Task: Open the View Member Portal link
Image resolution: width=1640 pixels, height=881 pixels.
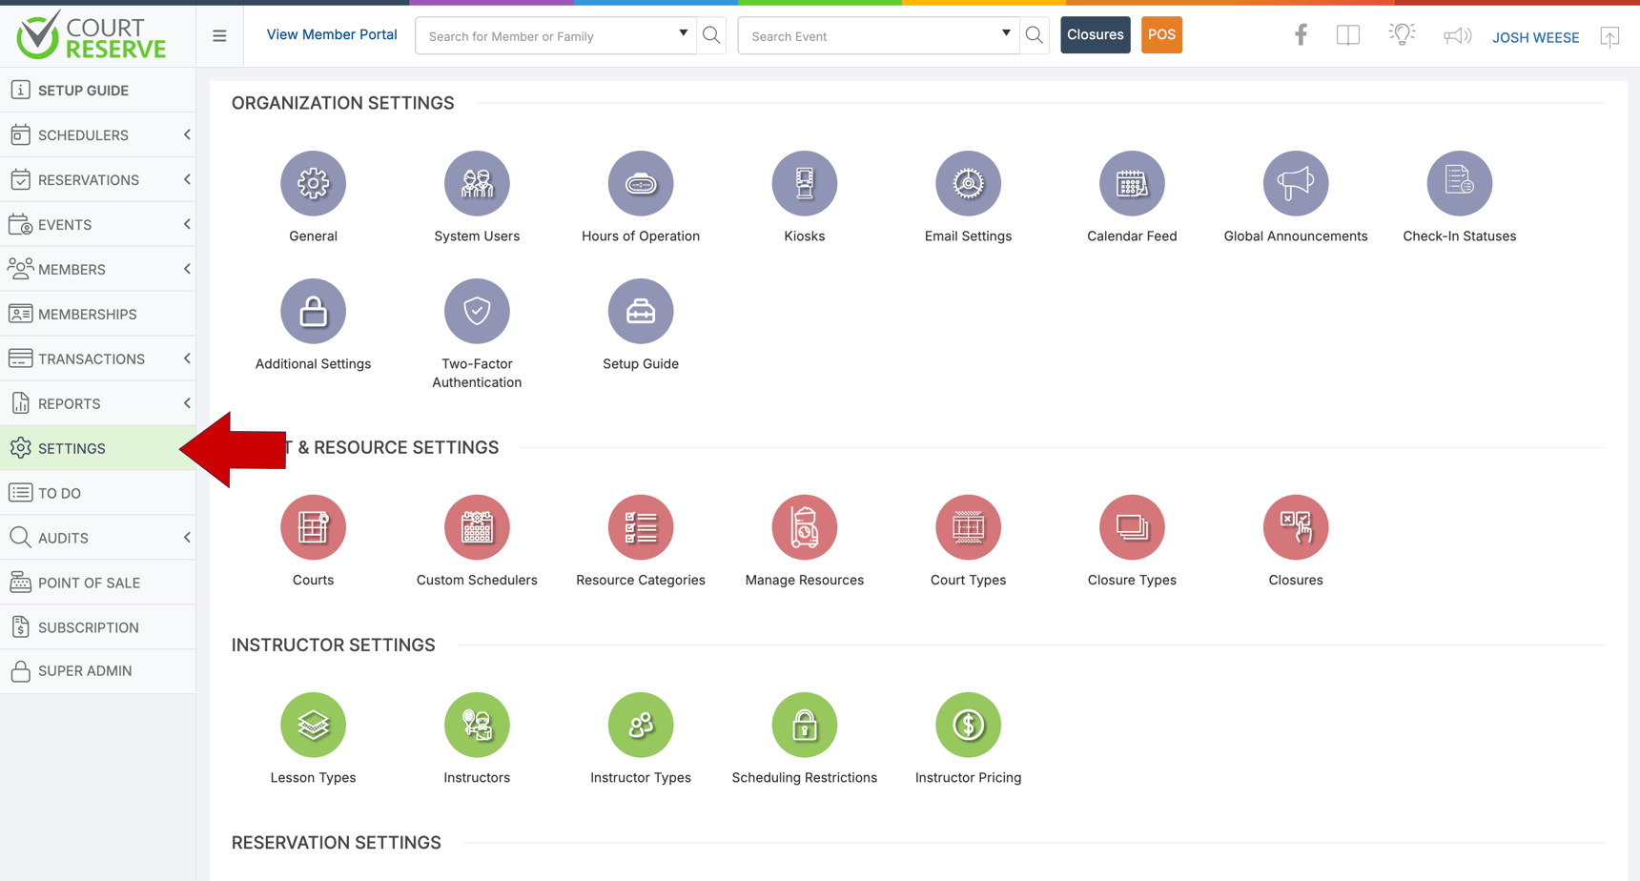Action: [x=331, y=35]
